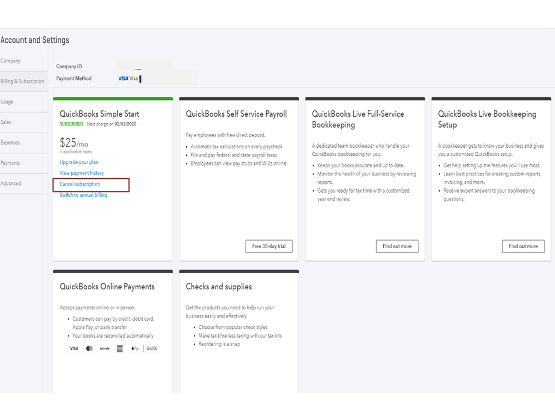Image resolution: width=555 pixels, height=416 pixels.
Task: Start the Free 30-day trial for Payroll
Action: [269, 246]
